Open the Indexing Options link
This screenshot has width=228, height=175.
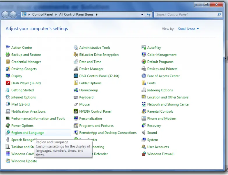(x=160, y=90)
